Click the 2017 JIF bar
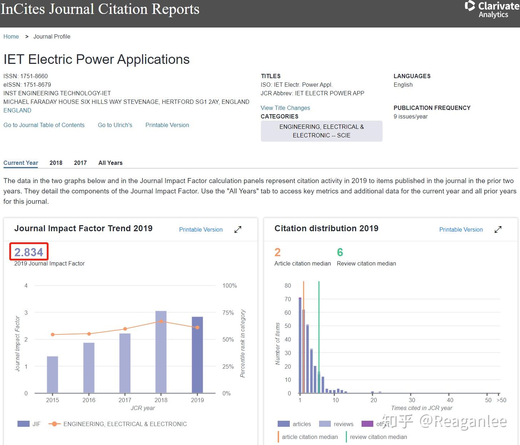Image resolution: width=520 pixels, height=445 pixels. point(125,363)
